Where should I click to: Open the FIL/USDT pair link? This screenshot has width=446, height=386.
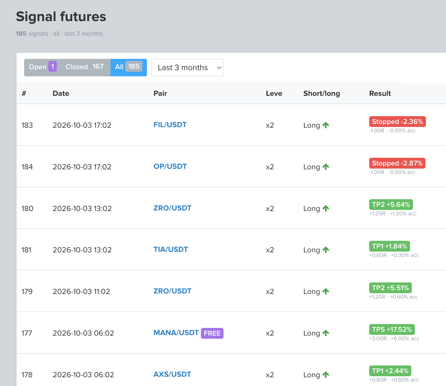[x=170, y=125]
